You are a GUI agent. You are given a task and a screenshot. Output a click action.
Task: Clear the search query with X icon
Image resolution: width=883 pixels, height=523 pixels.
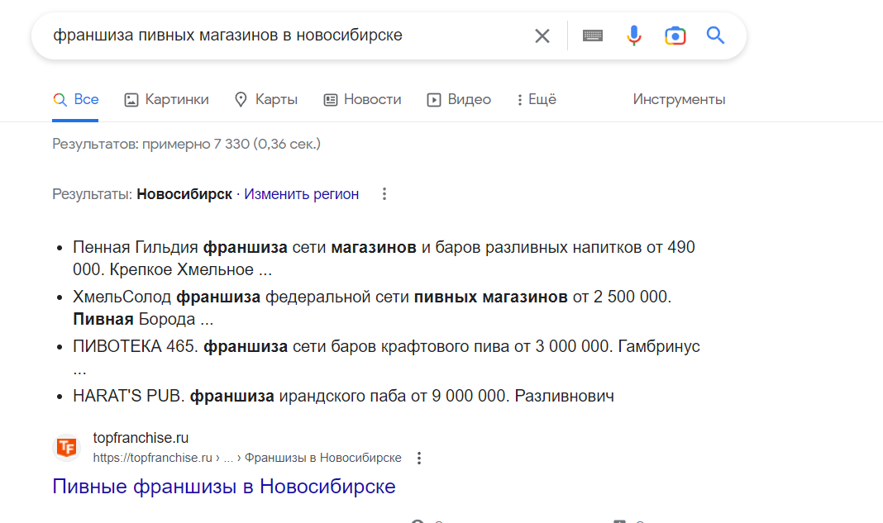[x=542, y=36]
